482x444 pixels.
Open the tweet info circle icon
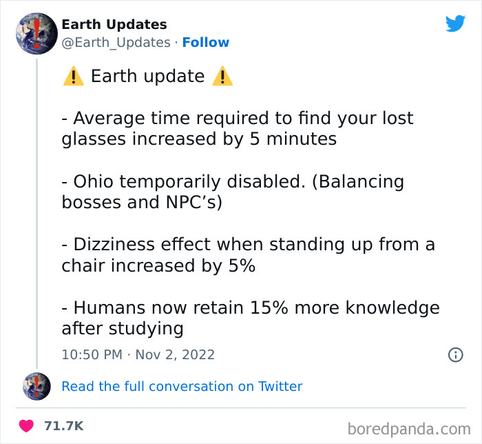point(455,354)
